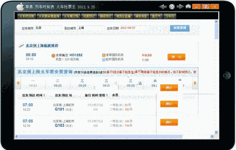Open the 火车时刻表 tab

(x=27, y=16)
